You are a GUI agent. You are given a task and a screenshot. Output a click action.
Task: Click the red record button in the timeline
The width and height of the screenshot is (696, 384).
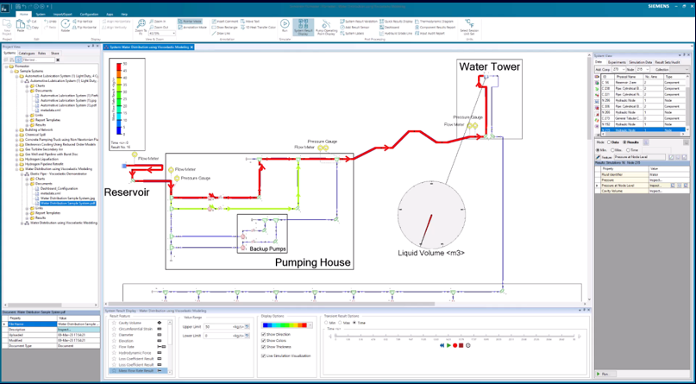pos(455,345)
